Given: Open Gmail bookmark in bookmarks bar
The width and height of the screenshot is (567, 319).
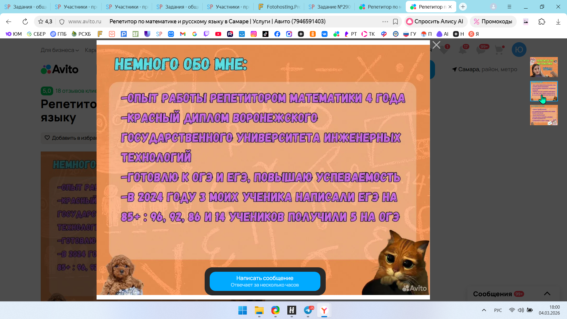Looking at the screenshot, I should tap(183, 34).
